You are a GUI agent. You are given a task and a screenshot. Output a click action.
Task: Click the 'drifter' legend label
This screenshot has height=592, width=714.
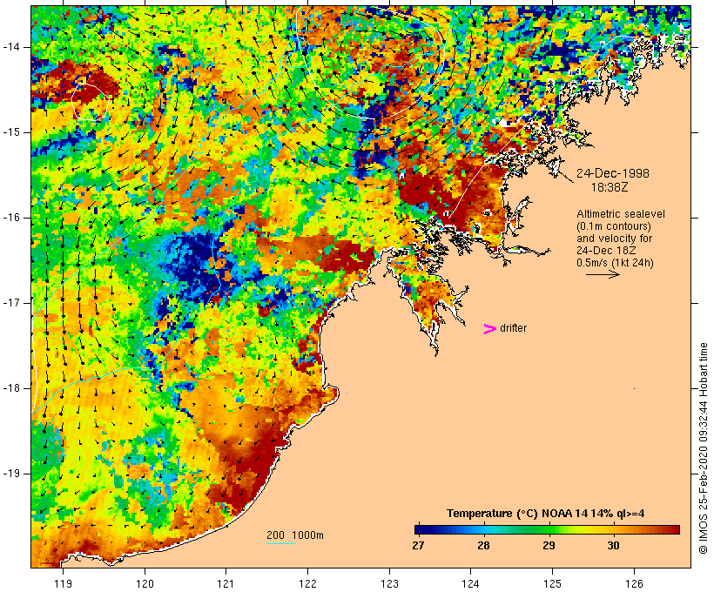pyautogui.click(x=513, y=328)
